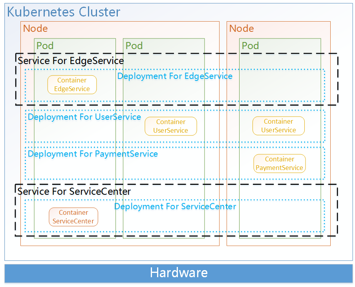
Task: Click the Pod label above Container EdgeService
Action: click(x=45, y=46)
